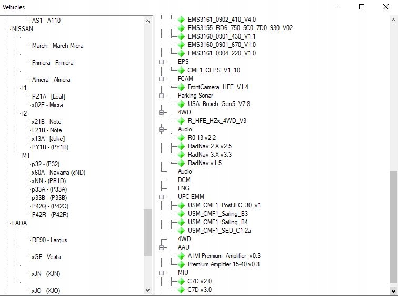Select AS1 - A110 entry
This screenshot has width=398, height=296.
46,21
